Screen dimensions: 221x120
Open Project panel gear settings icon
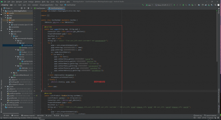pyautogui.click(x=28, y=8)
